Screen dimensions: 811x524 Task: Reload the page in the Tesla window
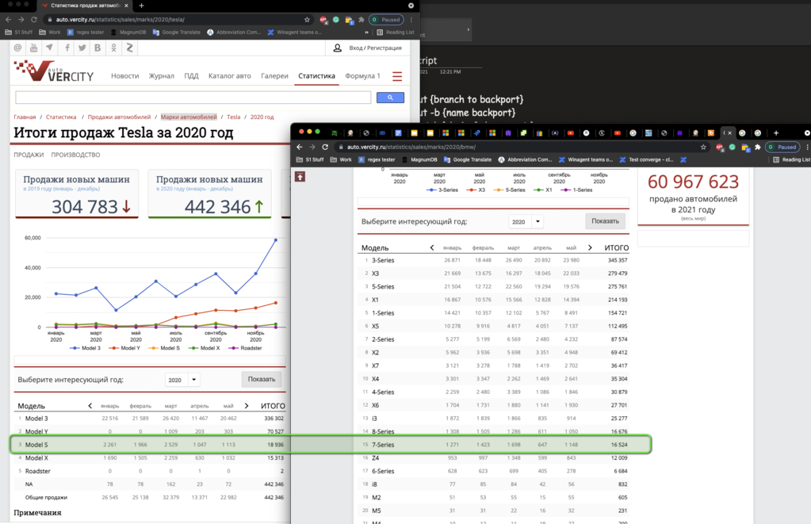coord(34,20)
